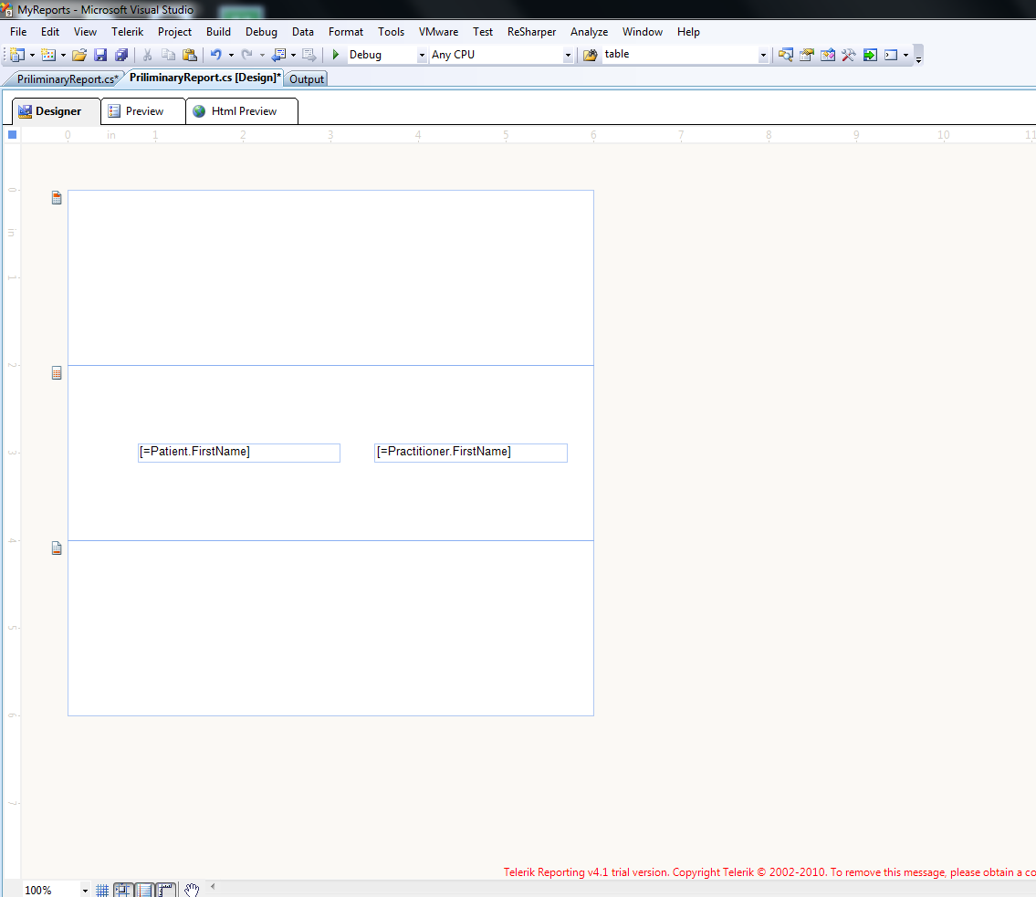Select the Designer tab
Image resolution: width=1036 pixels, height=897 pixels.
click(x=58, y=111)
